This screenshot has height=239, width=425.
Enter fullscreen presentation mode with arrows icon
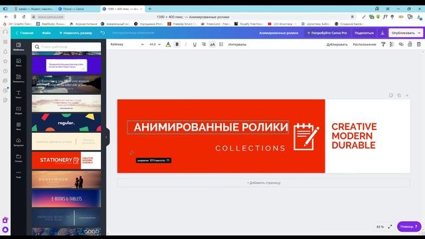(x=390, y=226)
